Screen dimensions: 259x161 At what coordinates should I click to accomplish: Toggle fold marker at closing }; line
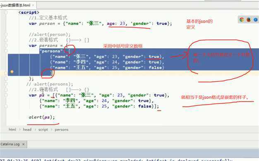point(6,78)
